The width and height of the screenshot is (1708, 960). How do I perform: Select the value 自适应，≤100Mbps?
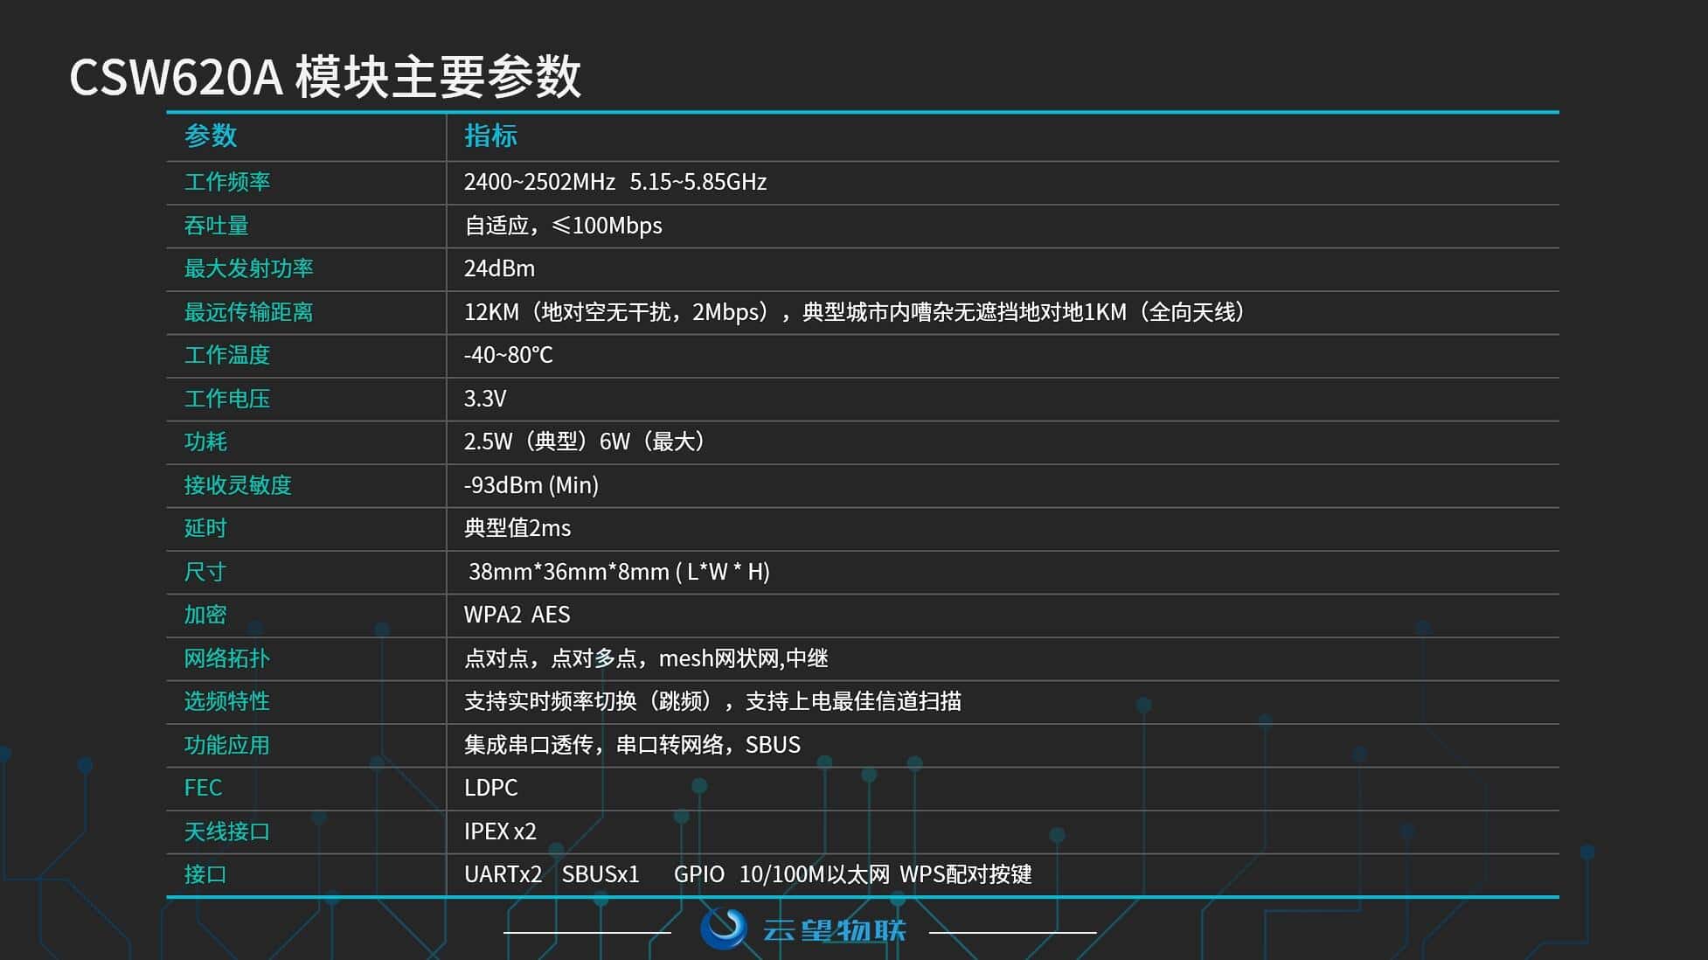tap(563, 226)
